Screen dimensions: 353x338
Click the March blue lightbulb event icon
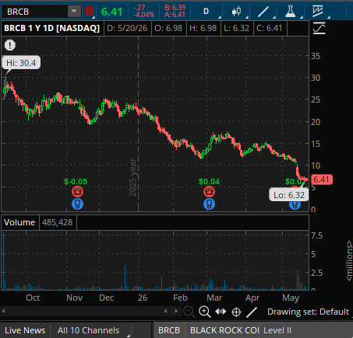(x=209, y=204)
